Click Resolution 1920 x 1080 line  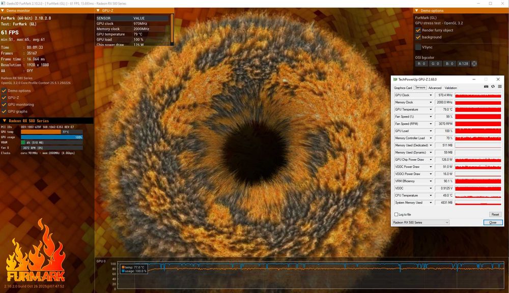click(25, 65)
